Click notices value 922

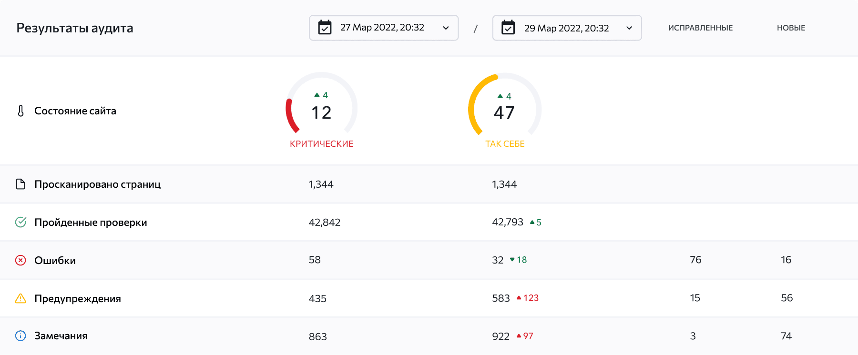click(x=500, y=336)
